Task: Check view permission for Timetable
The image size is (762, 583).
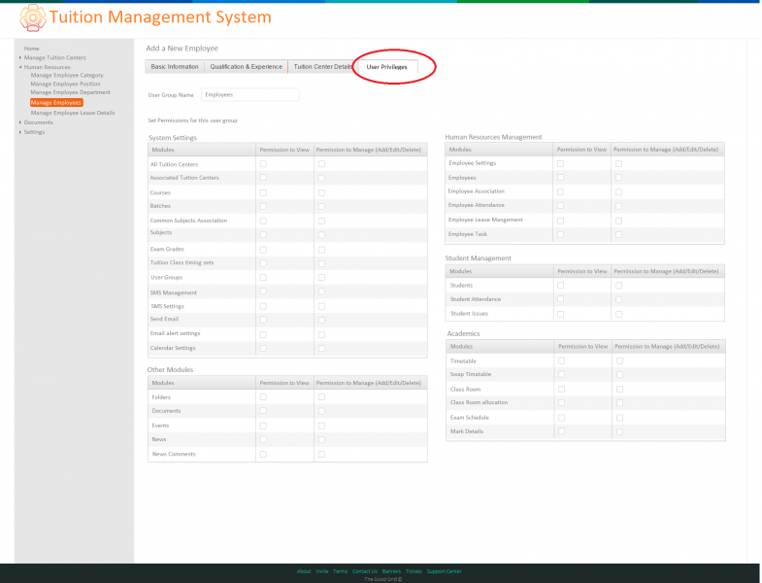Action: [x=561, y=360]
